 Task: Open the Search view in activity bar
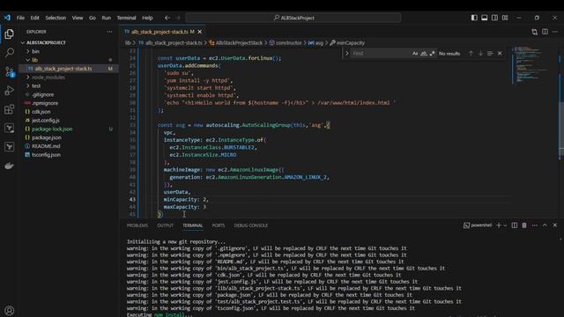click(10, 53)
